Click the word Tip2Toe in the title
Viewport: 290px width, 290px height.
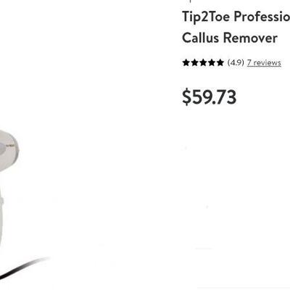pos(206,17)
